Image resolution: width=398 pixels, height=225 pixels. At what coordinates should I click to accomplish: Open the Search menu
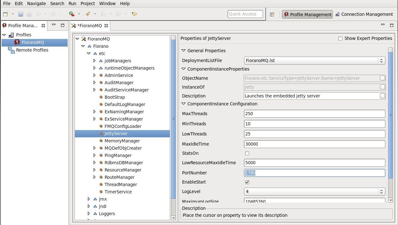pos(57,3)
